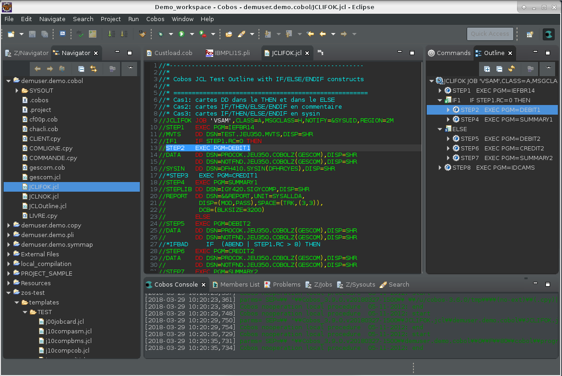Open the Problems tab
Viewport: 562px width, 376px height.
click(x=282, y=284)
